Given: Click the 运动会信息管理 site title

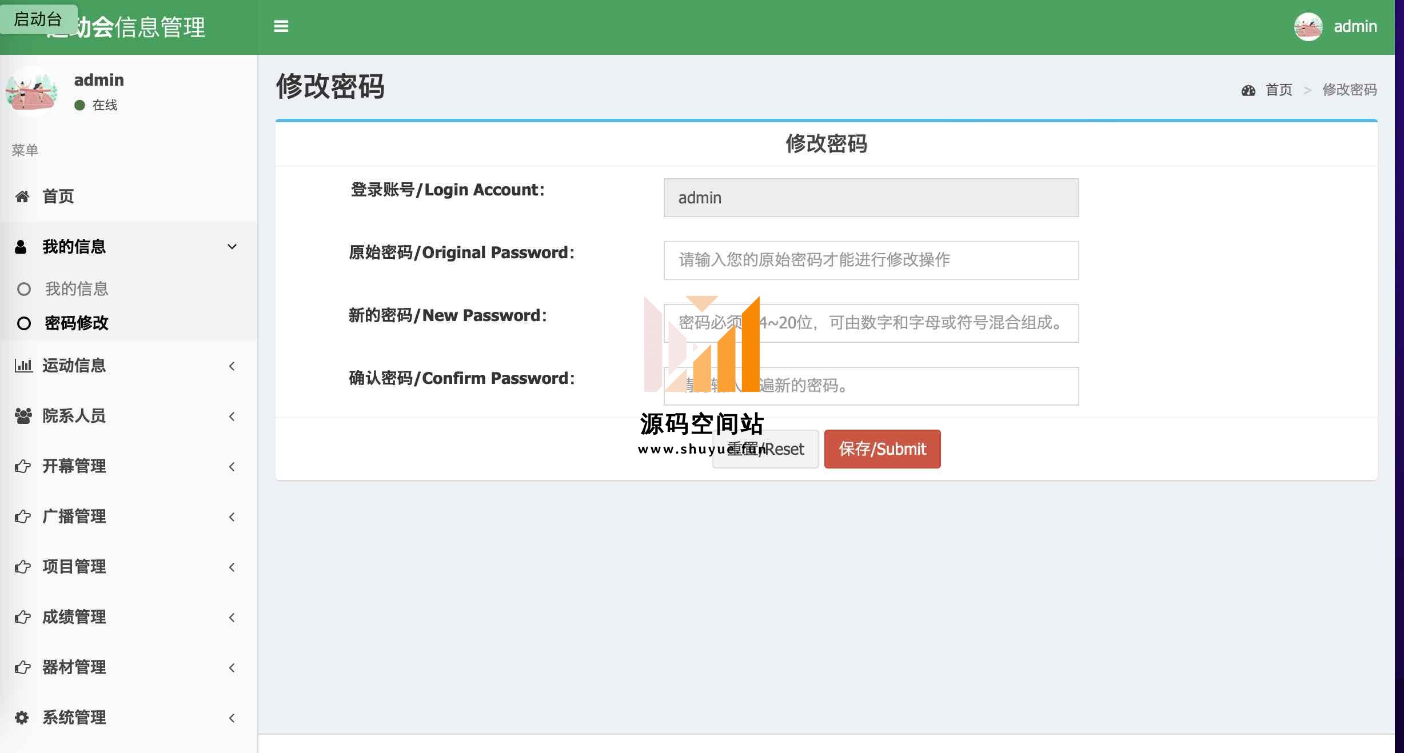Looking at the screenshot, I should click(126, 27).
